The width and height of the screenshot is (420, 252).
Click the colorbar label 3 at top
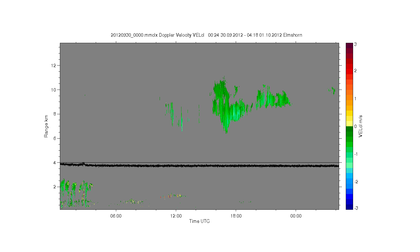point(355,45)
